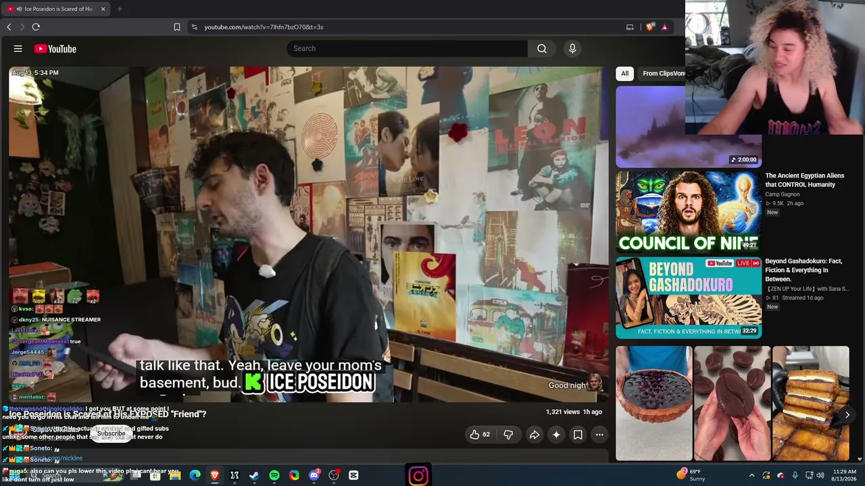Select the From ClipsVon filter chip

click(662, 74)
